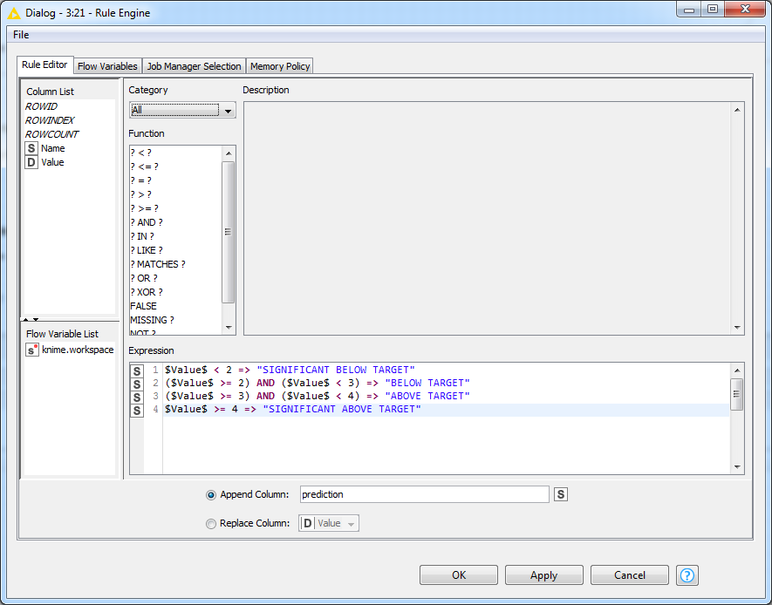Open the Replace Column Value dropdown

[x=329, y=523]
